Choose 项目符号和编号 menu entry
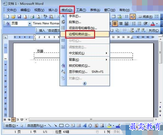Screen dimensions: 163x135 [x=85, y=28]
